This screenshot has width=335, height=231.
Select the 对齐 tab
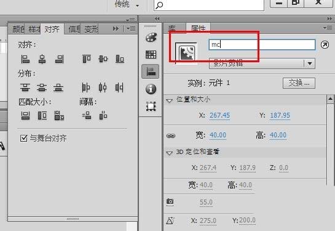[x=52, y=29]
